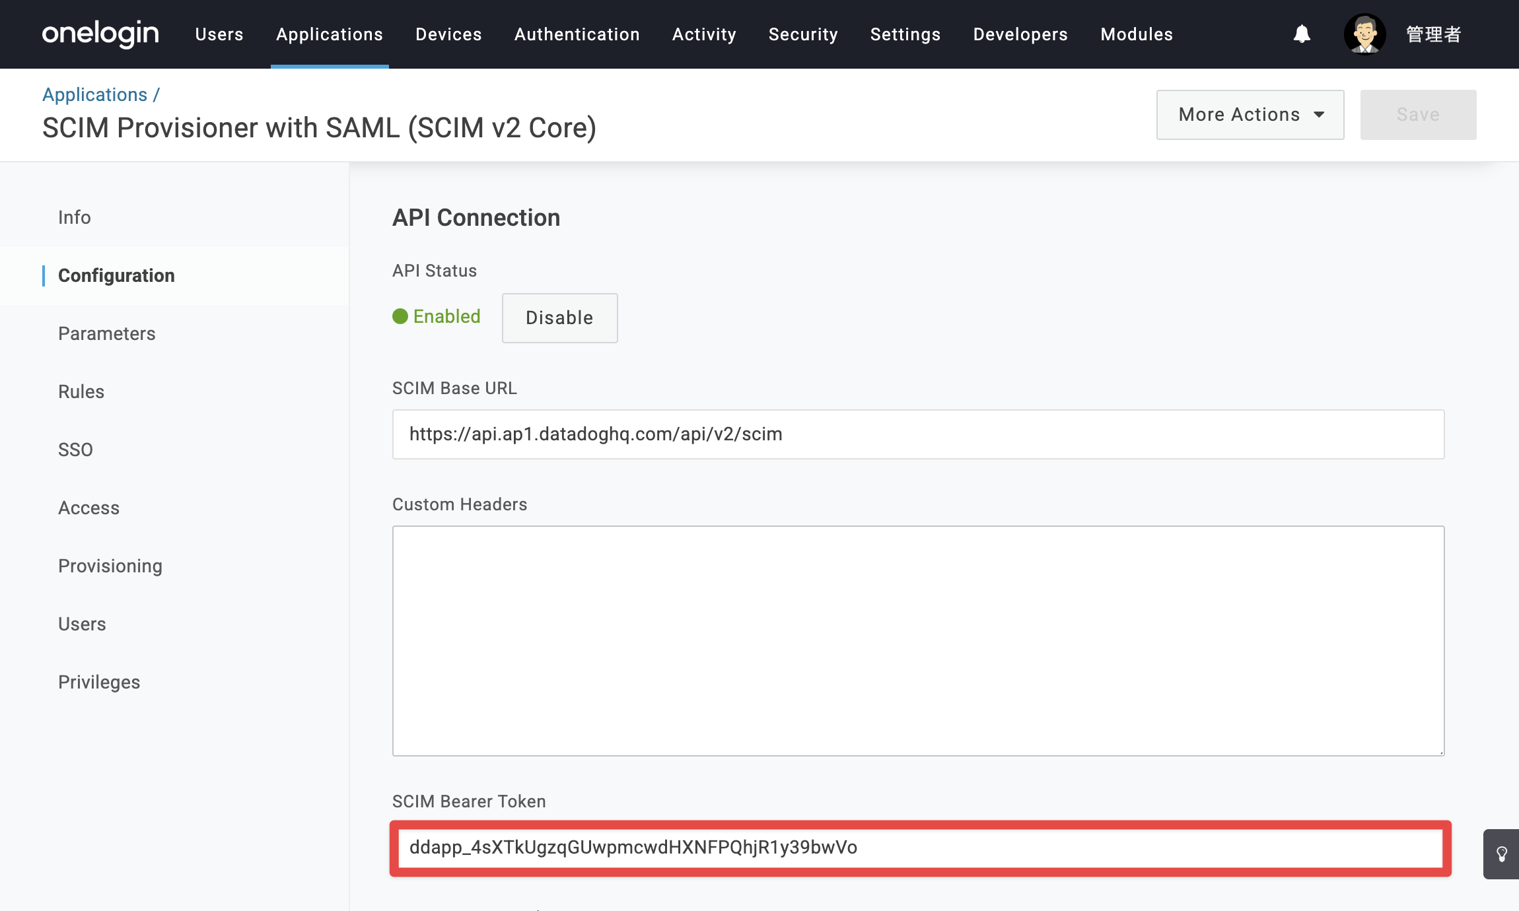
Task: Click the SCIM Base URL label
Action: tap(454, 388)
